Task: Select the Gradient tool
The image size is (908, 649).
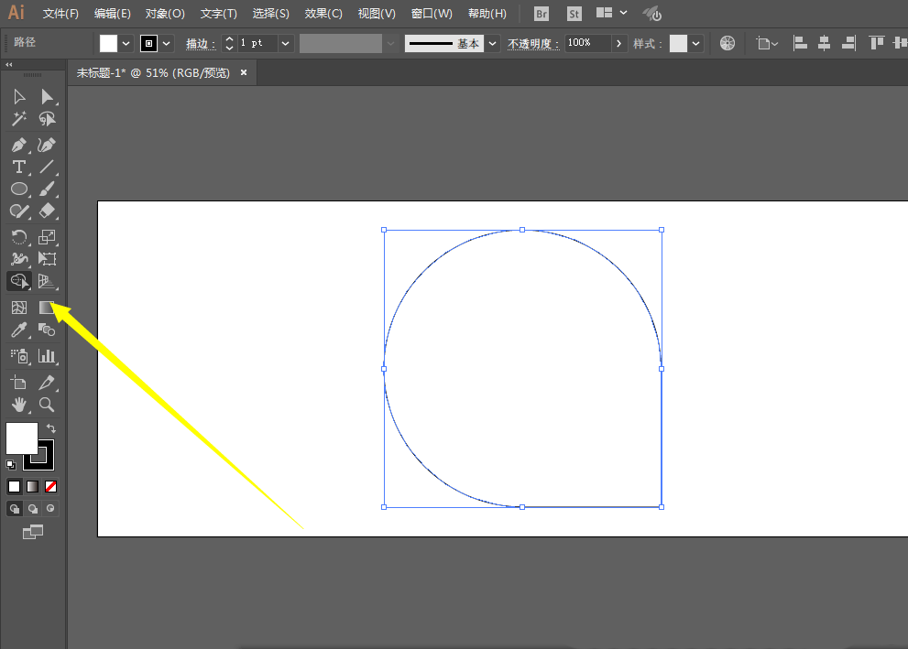Action: click(47, 308)
